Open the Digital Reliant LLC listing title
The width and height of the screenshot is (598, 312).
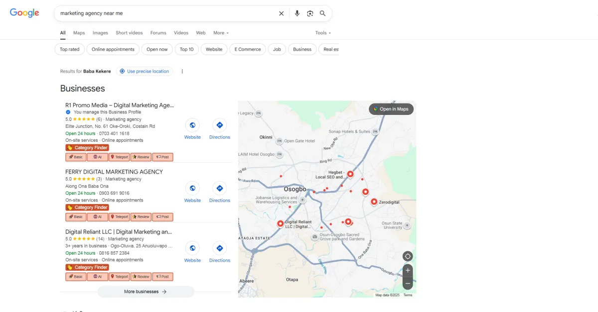click(x=119, y=231)
